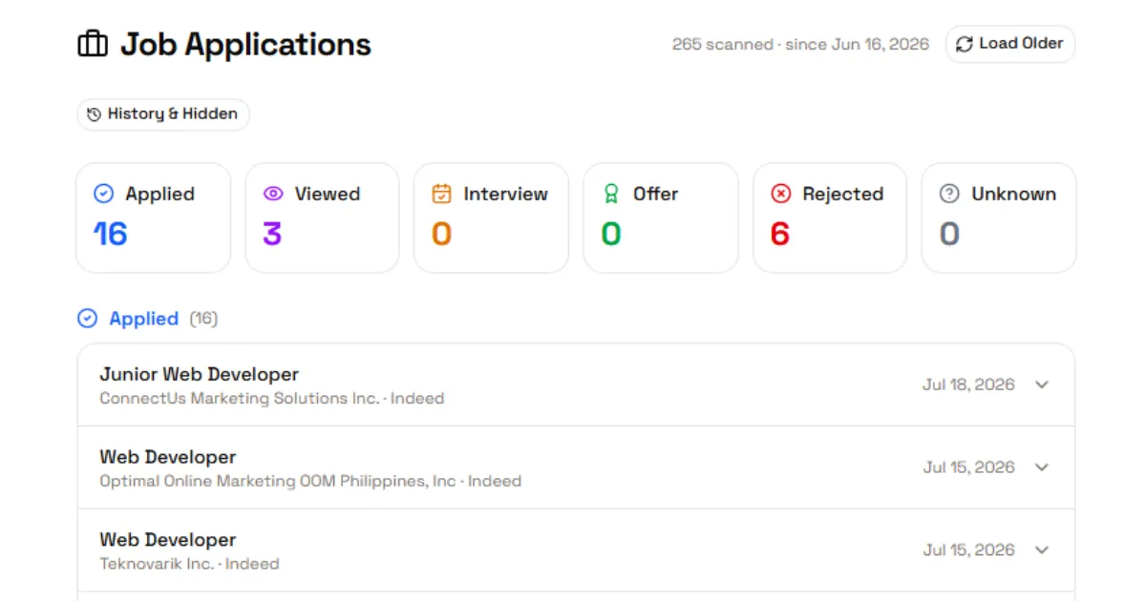Viewport: 1146px width, 601px height.
Task: Select the Interview stats card
Action: [x=491, y=218]
